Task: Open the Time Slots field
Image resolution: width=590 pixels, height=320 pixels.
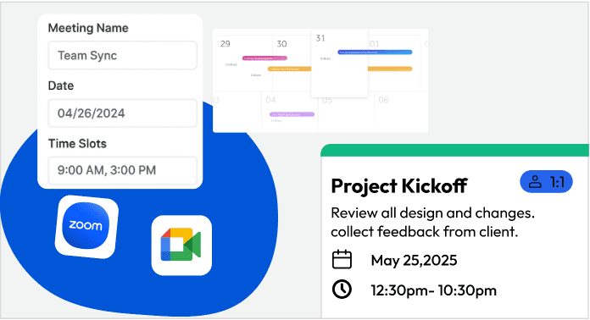Action: [x=122, y=170]
